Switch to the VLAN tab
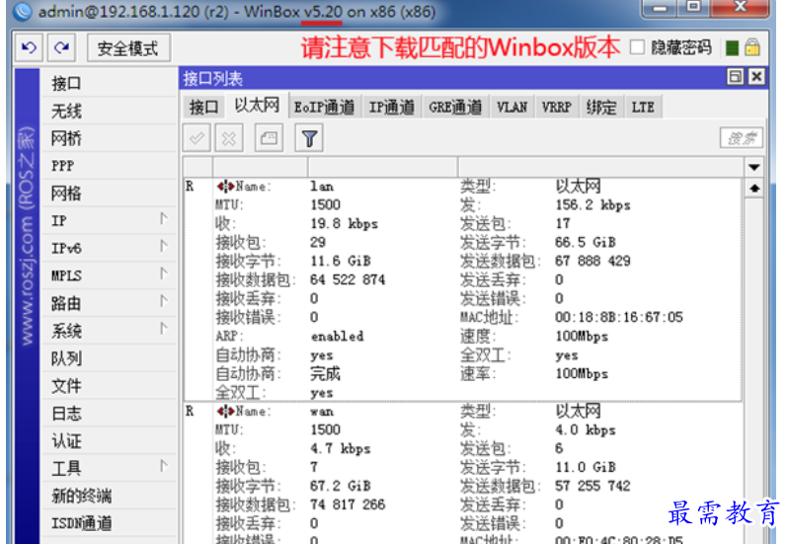This screenshot has width=788, height=544. coord(512,108)
